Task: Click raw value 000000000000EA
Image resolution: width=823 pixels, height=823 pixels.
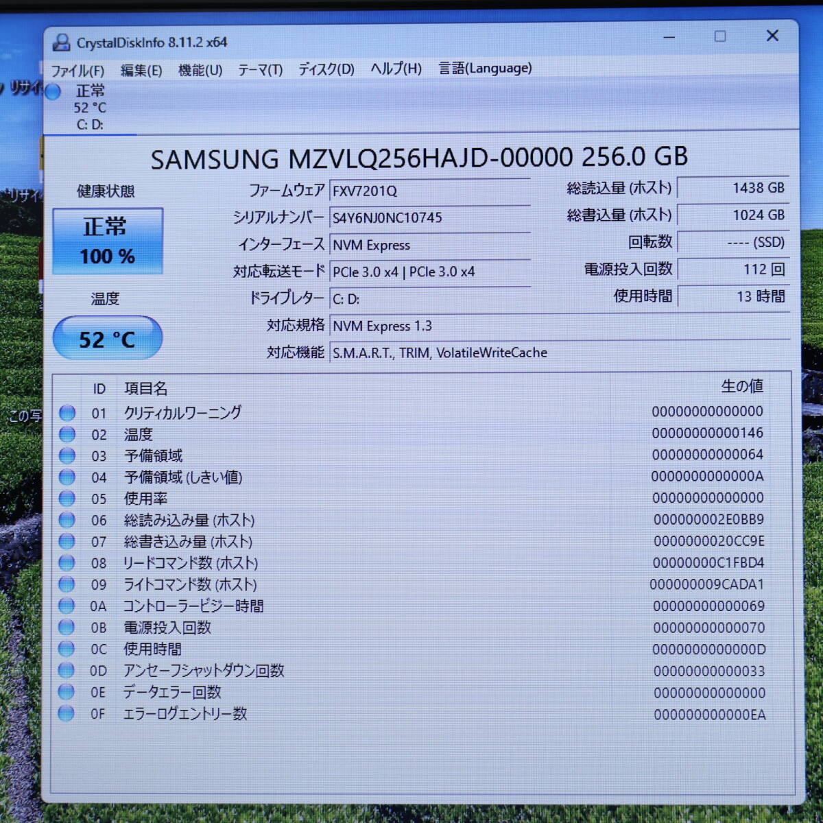Action: point(709,715)
